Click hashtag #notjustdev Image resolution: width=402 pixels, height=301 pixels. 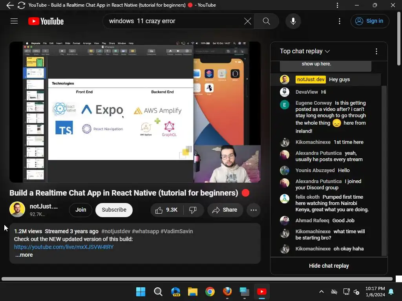tap(116, 231)
